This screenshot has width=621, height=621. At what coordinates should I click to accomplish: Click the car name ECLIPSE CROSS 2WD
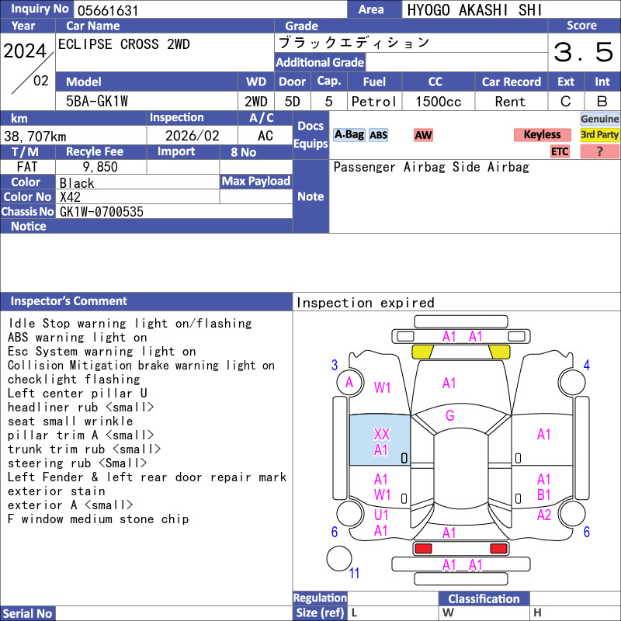(124, 44)
